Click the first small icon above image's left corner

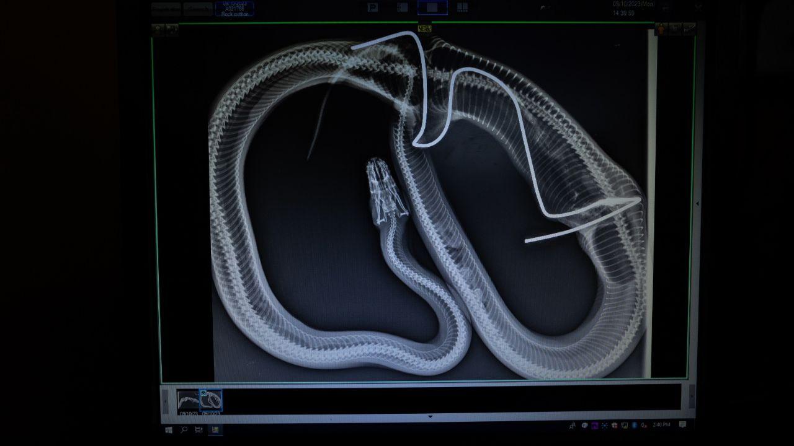[158, 28]
